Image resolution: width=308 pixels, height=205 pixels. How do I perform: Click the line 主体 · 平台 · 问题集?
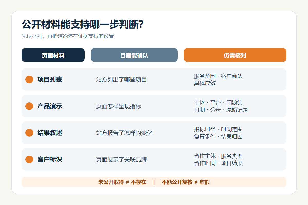pos(218,103)
